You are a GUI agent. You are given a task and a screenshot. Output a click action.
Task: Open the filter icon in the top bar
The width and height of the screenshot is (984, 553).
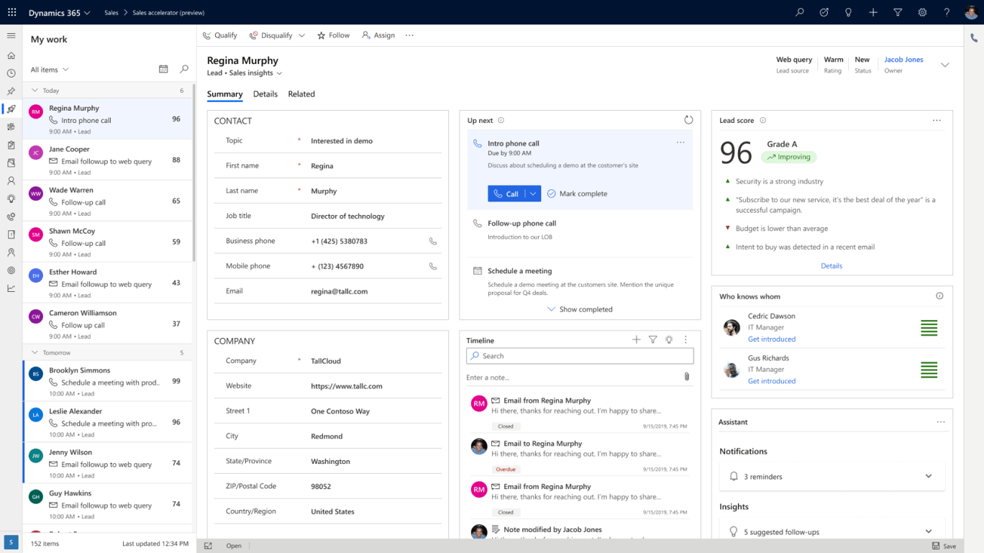[x=897, y=12]
